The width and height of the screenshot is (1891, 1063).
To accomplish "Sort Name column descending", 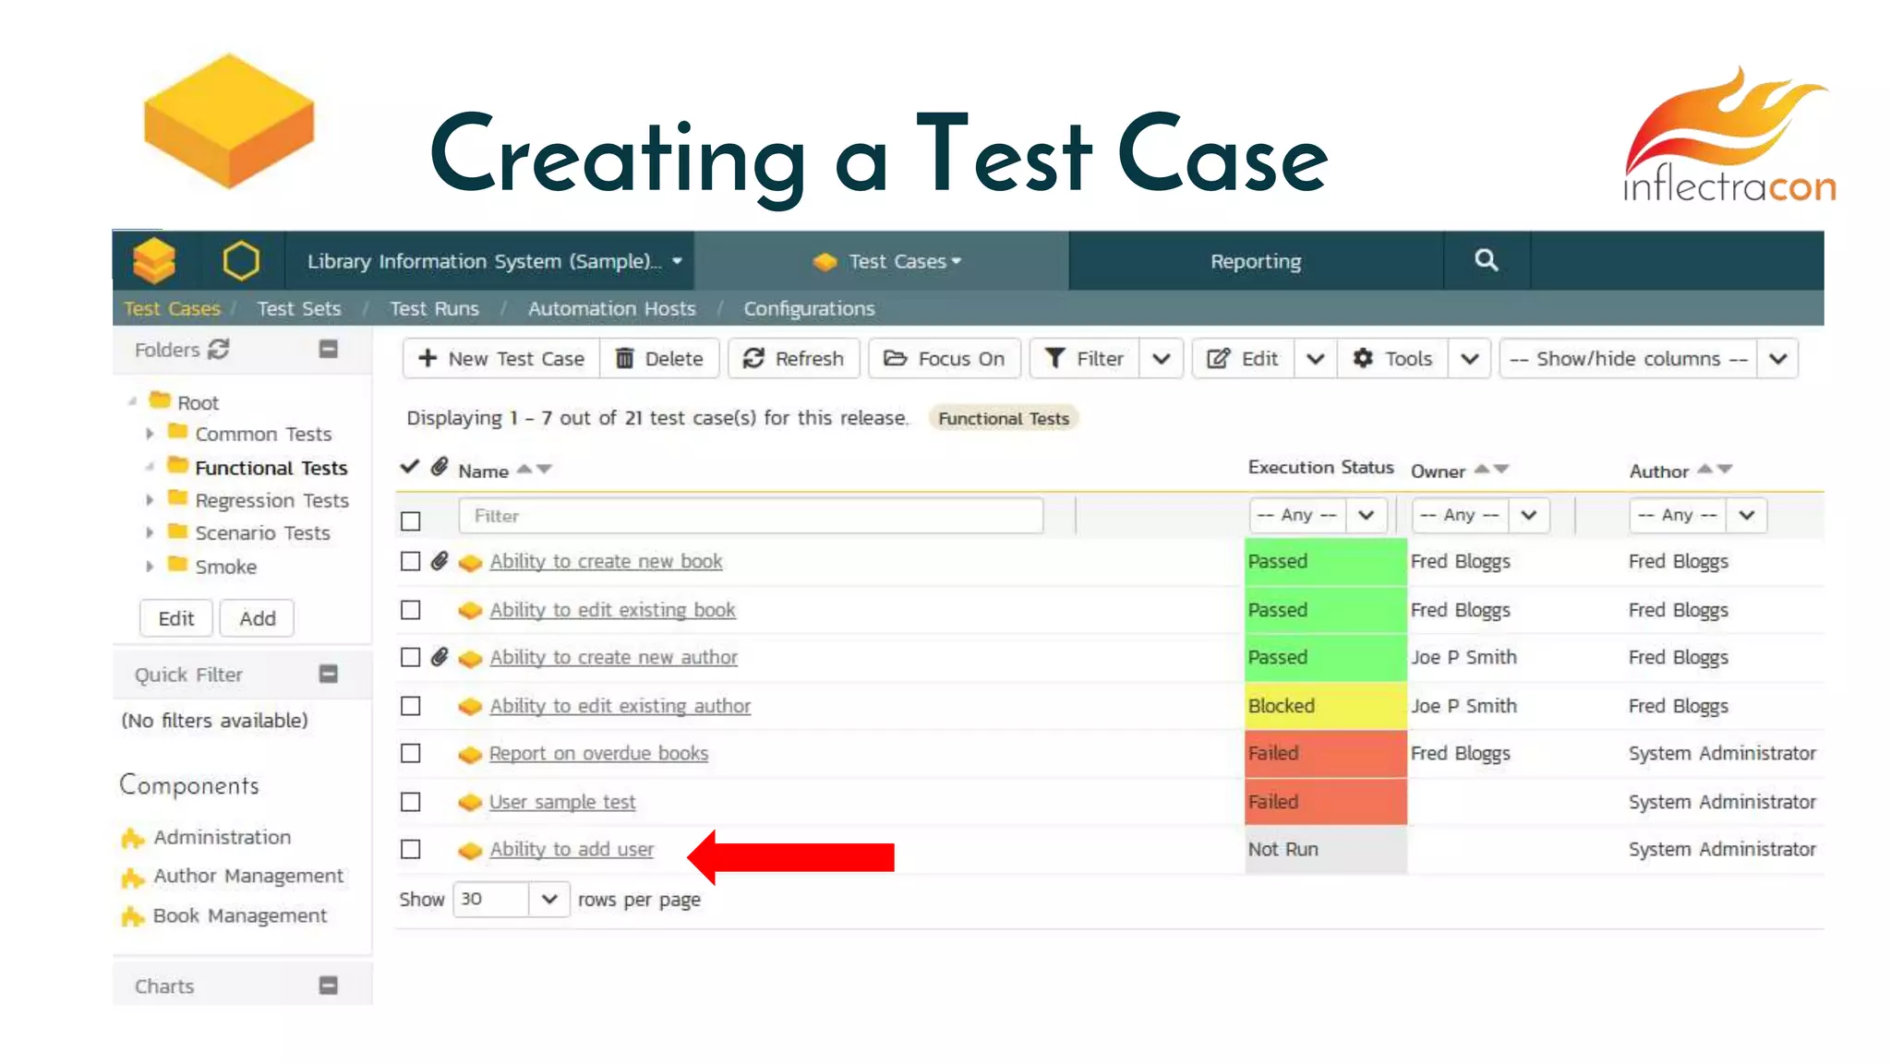I will coord(544,470).
